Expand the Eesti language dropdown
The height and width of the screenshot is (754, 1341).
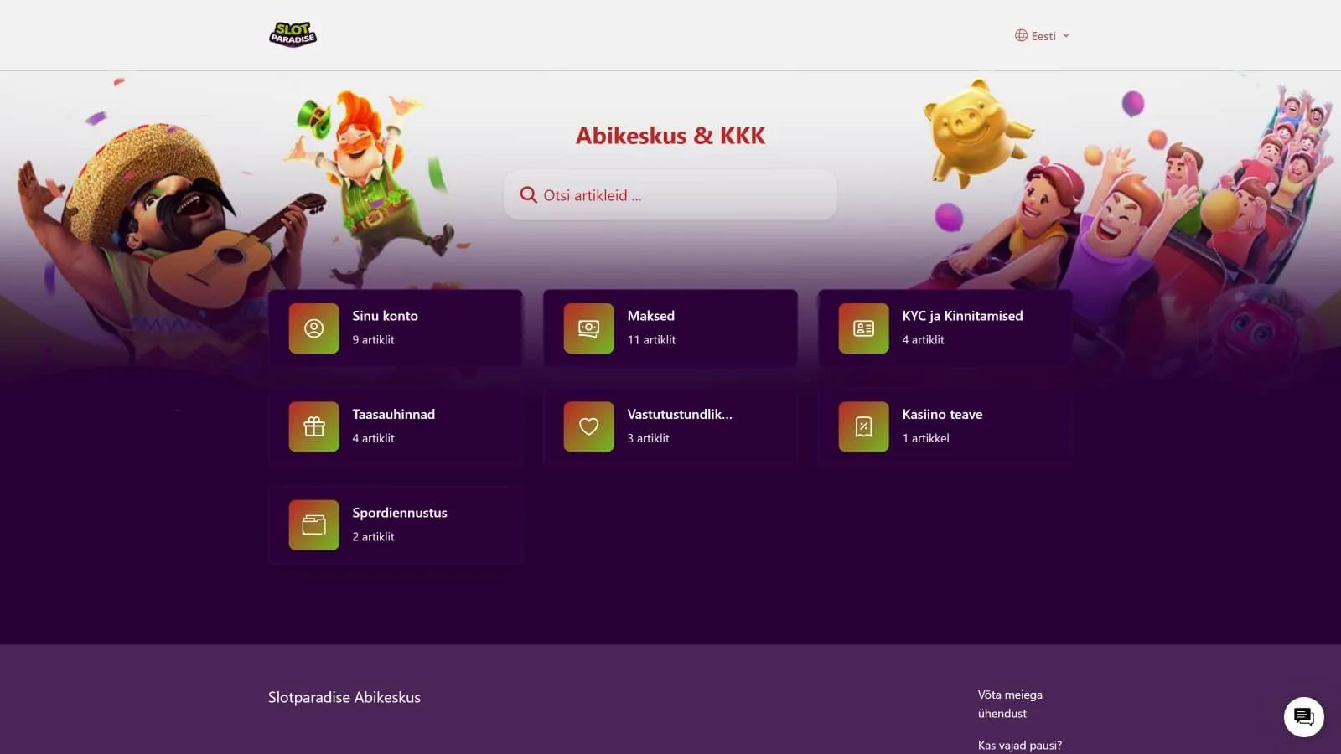click(x=1042, y=35)
